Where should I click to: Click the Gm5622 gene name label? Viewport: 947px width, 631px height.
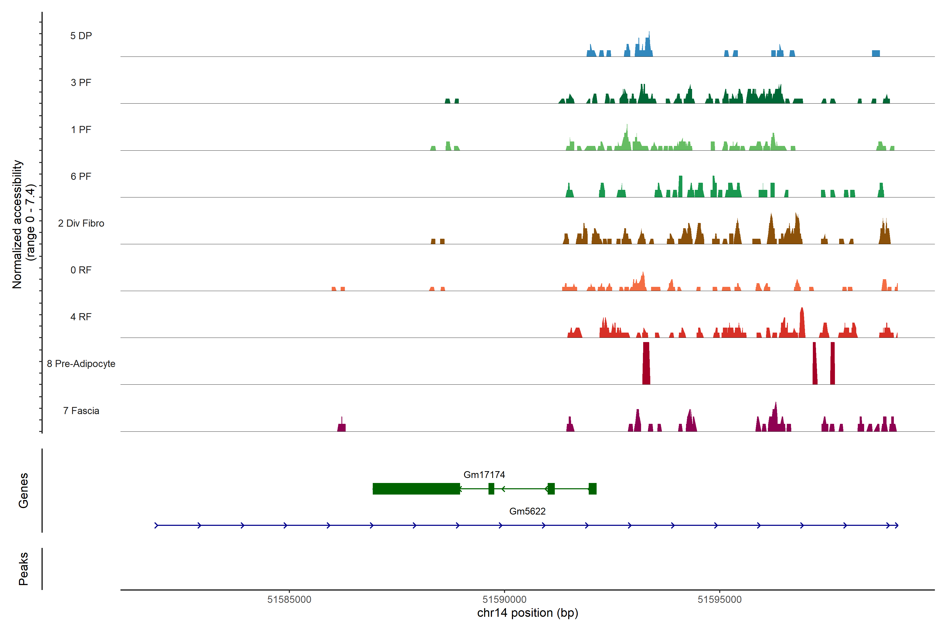(x=527, y=511)
